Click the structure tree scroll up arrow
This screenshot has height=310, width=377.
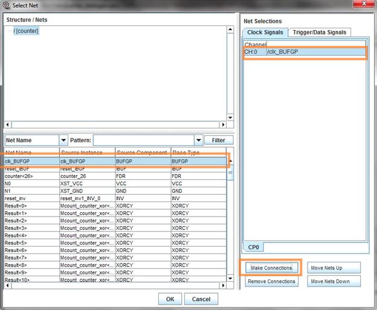pos(230,30)
